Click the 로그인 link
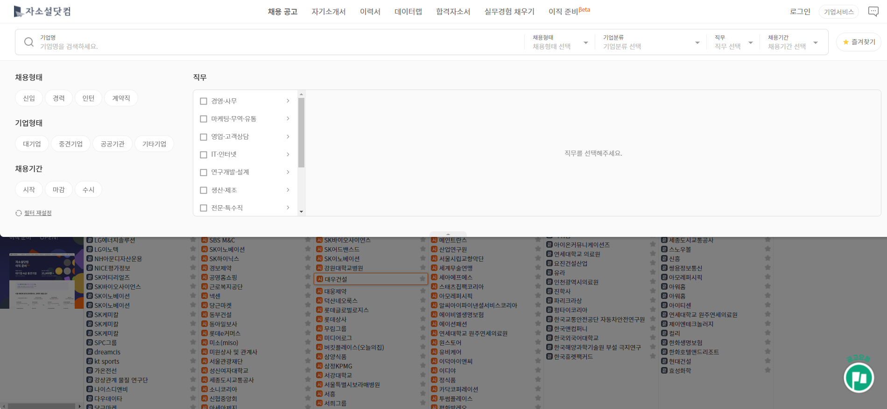The height and width of the screenshot is (409, 887). pos(800,12)
